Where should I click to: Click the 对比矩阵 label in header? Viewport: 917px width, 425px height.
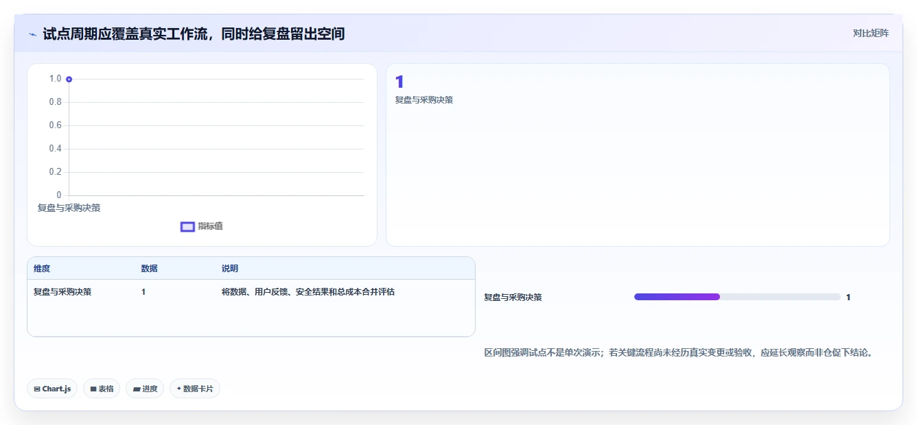pos(870,33)
